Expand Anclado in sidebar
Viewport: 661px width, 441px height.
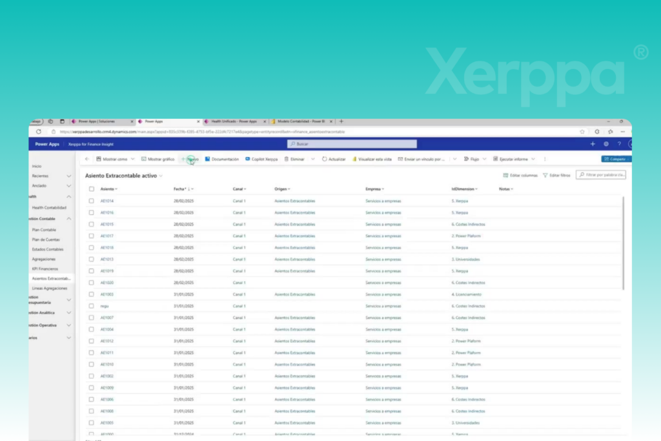[68, 185]
